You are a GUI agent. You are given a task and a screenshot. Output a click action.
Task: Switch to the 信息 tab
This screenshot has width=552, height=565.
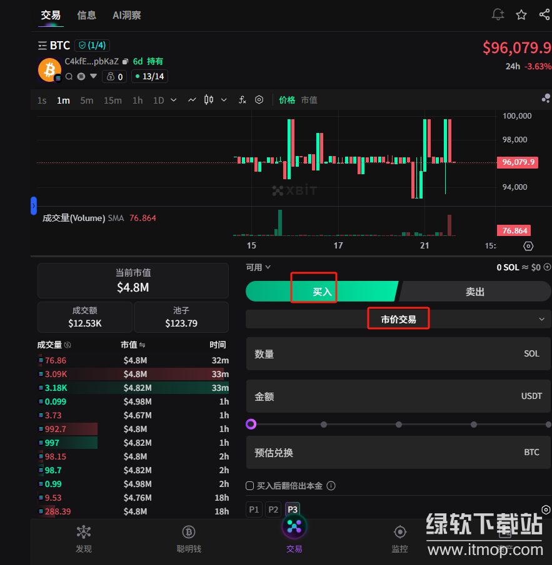pyautogui.click(x=86, y=15)
